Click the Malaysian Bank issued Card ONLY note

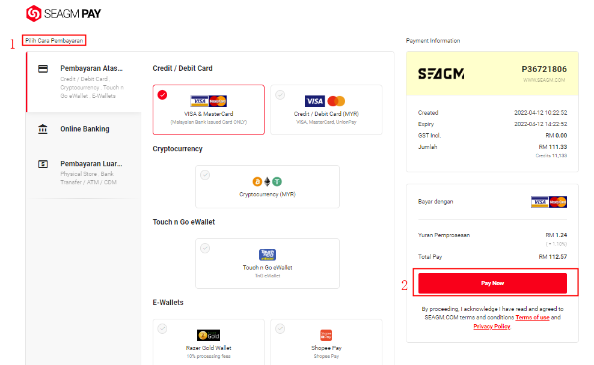pyautogui.click(x=209, y=122)
